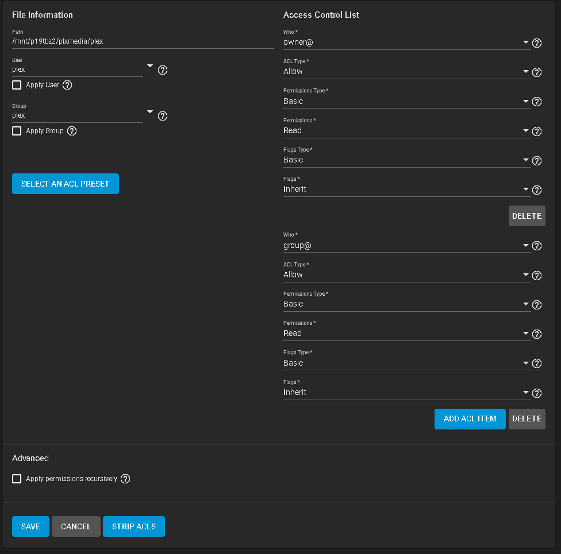Click Add ACL Item button

[x=470, y=419]
